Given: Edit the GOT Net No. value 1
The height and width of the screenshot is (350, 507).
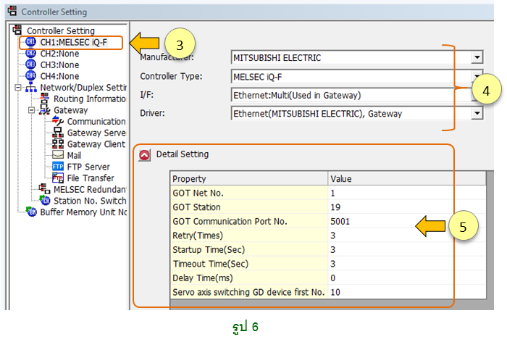Looking at the screenshot, I should pyautogui.click(x=407, y=193).
